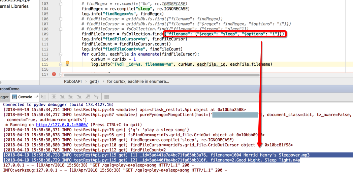Click the 'connect=True, authsource' console line

47,119
